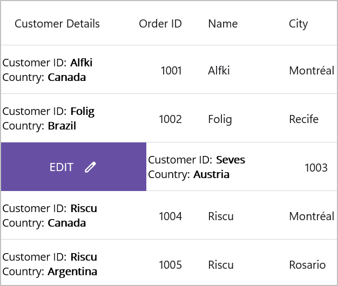Viewport: 338px width, 286px height.
Task: Select the Montréal city cell for Alfki
Action: point(312,70)
